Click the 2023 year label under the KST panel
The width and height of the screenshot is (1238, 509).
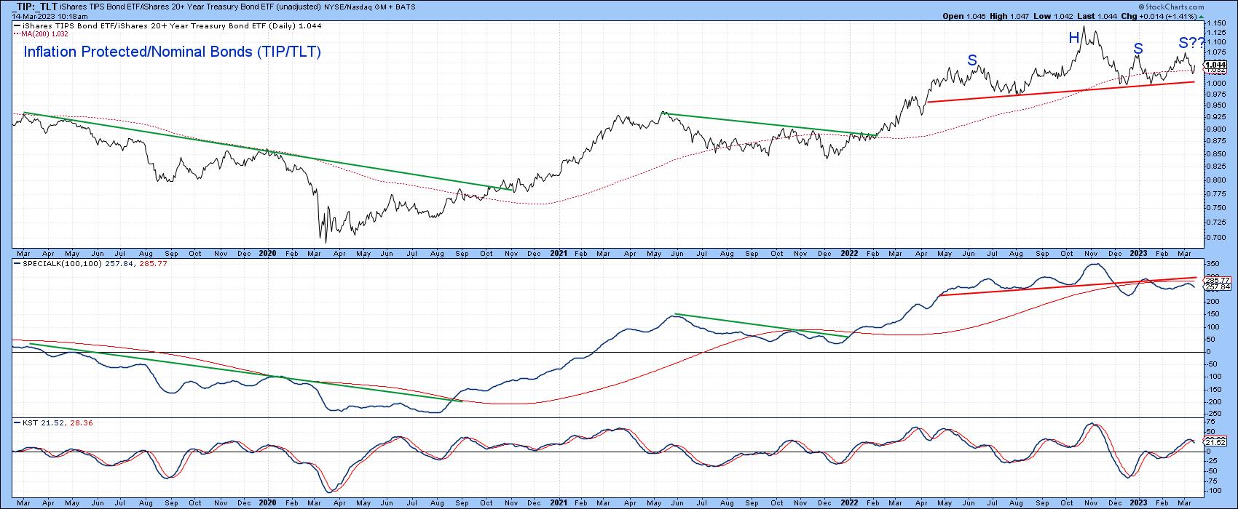1138,502
